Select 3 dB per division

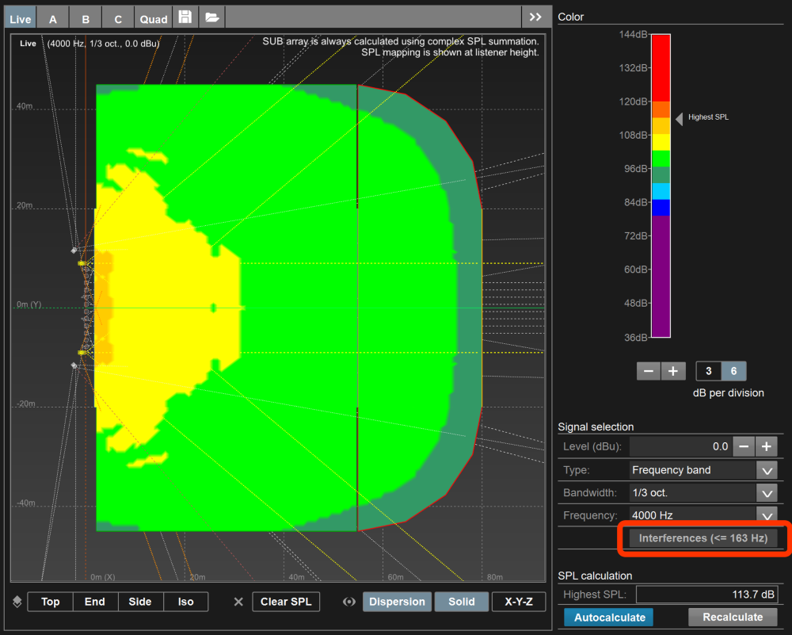point(708,371)
